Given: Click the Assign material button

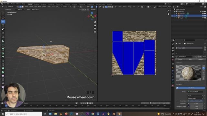Looking at the screenshot, I should pyautogui.click(x=180, y=59).
